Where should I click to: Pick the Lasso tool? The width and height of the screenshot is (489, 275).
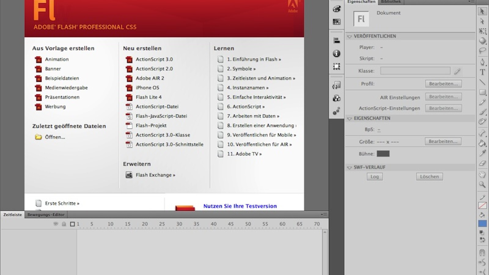[482, 51]
